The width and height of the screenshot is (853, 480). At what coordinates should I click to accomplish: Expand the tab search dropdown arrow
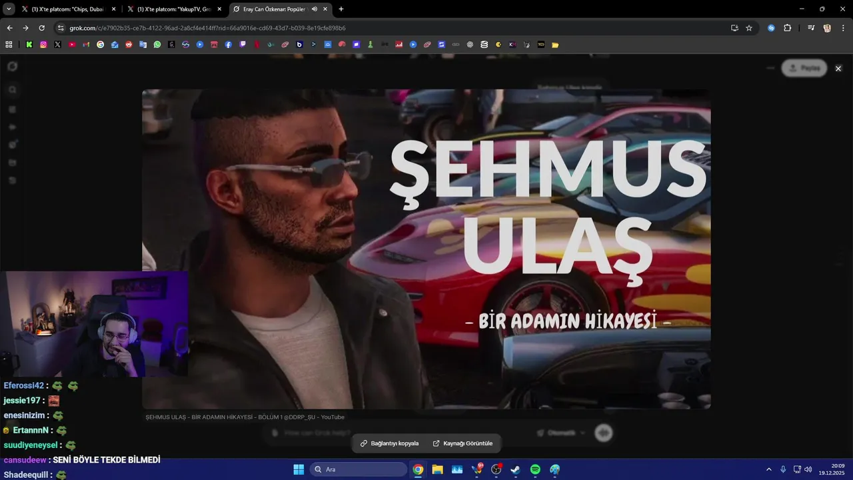(9, 9)
